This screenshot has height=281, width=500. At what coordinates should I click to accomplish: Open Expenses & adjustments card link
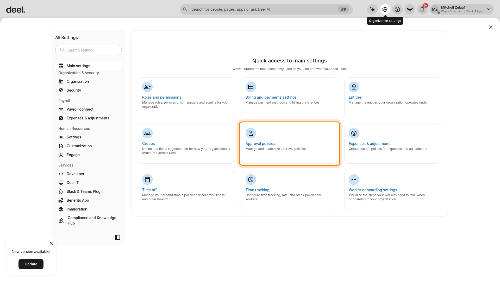370,144
